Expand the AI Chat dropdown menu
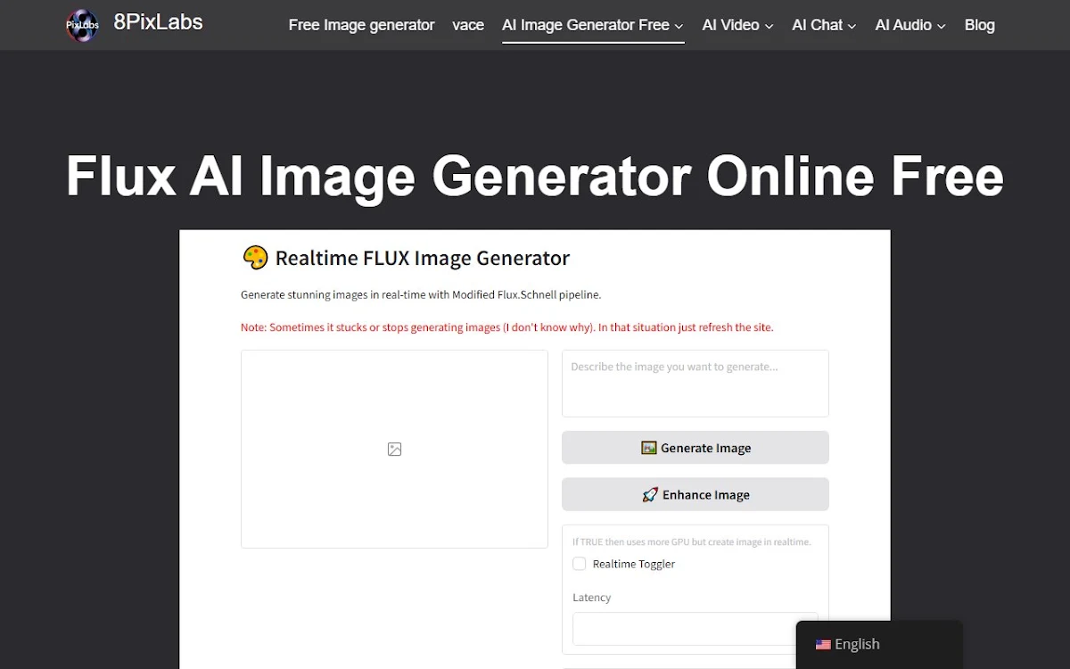Screen dimensions: 1070x669 824,25
